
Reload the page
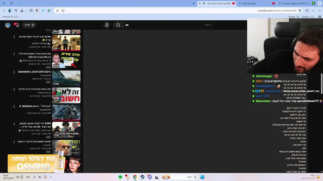[307, 11]
